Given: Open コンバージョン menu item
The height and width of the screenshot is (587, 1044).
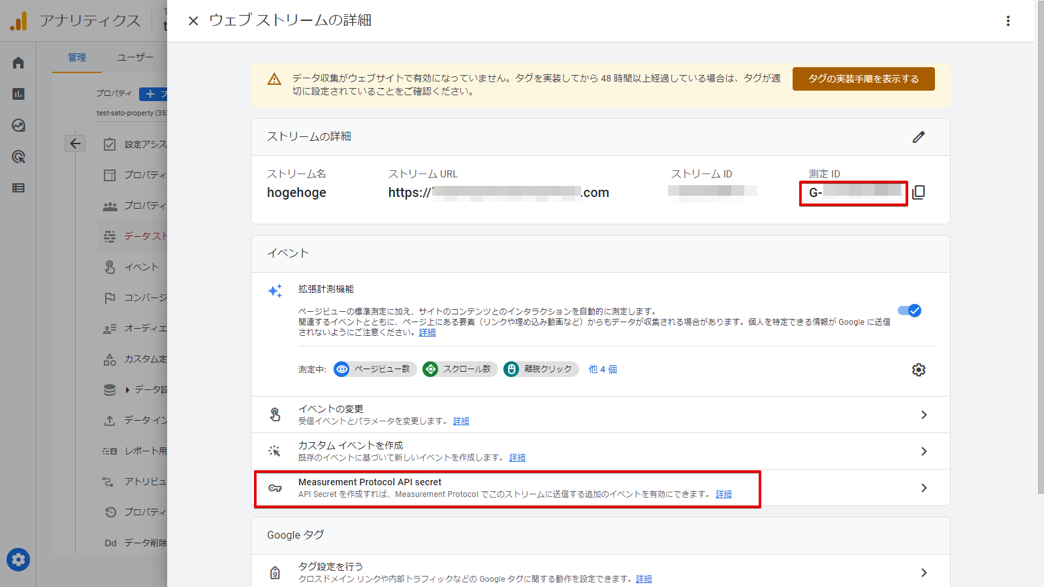Looking at the screenshot, I should pos(133,297).
